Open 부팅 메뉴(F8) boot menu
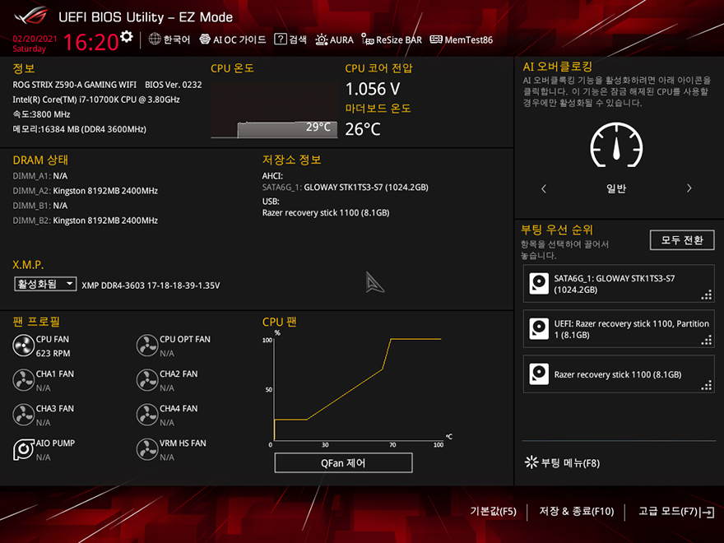 tap(563, 462)
